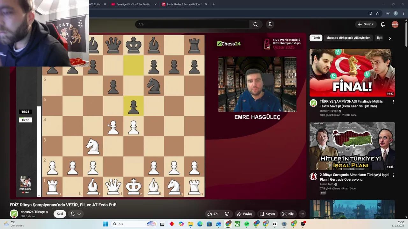Open Chrome three-dot menu
Viewport: 408px width, 229px height.
tap(403, 13)
